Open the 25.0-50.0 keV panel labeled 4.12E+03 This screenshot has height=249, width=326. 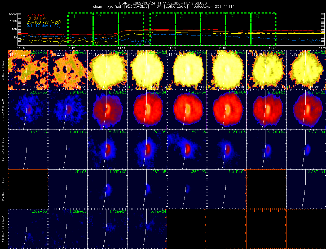click(x=68, y=189)
